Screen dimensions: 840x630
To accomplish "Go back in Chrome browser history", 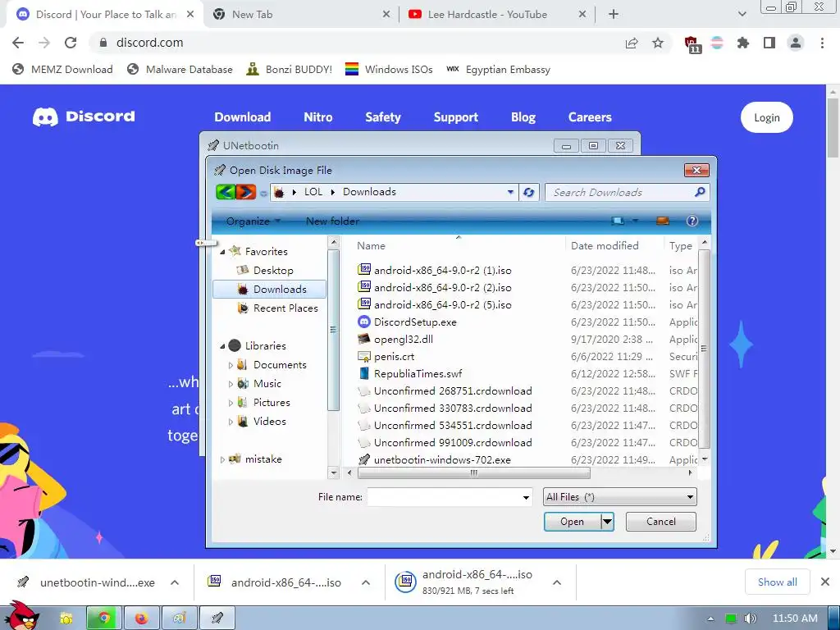I will pyautogui.click(x=18, y=43).
